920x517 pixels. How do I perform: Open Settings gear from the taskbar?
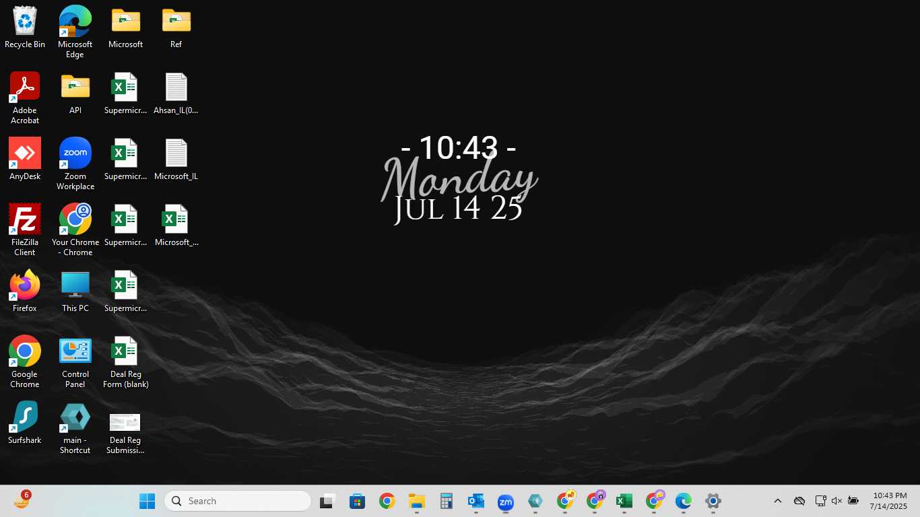713,501
